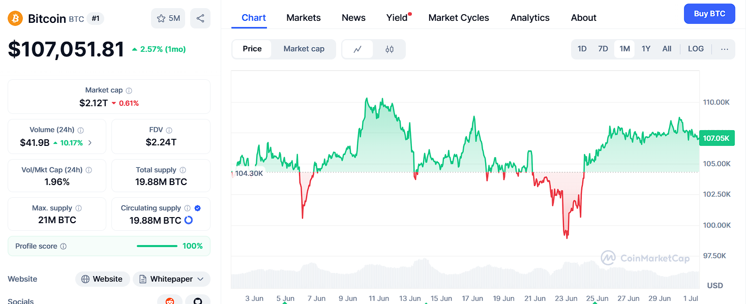The width and height of the screenshot is (746, 304).
Task: Select the line chart view icon
Action: (357, 49)
